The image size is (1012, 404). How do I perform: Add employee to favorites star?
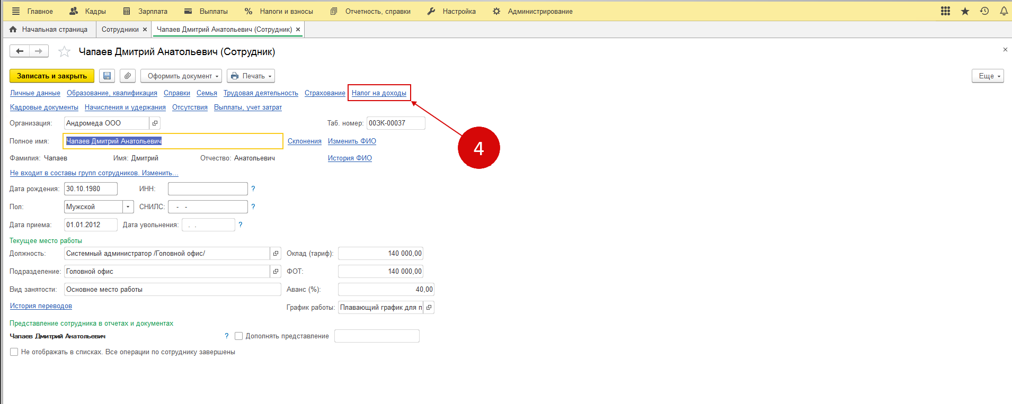64,51
